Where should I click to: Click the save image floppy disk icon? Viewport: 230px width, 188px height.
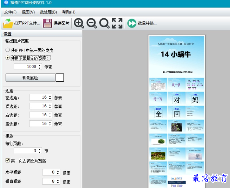47,23
